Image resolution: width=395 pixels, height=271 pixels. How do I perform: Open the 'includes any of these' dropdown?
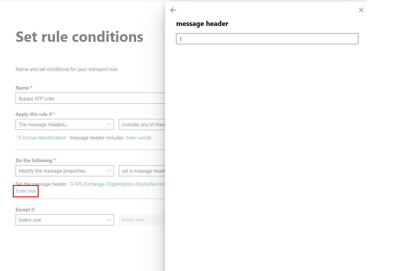click(142, 124)
